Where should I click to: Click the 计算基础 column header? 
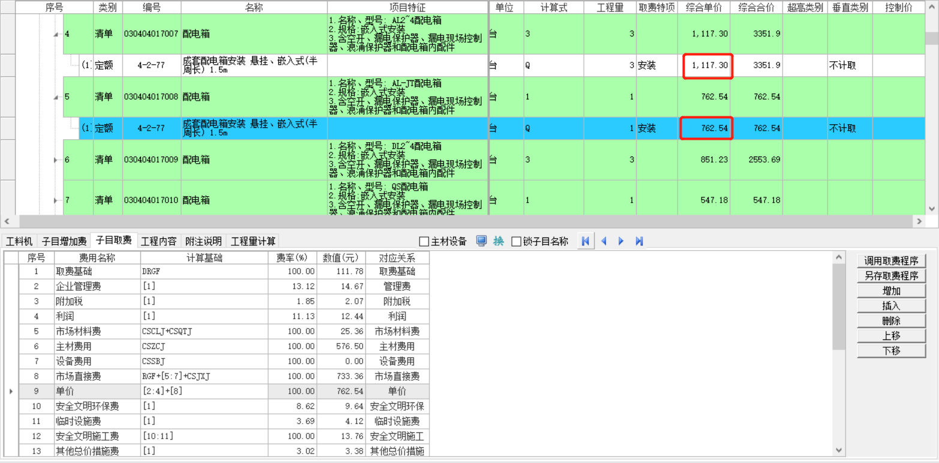[204, 258]
